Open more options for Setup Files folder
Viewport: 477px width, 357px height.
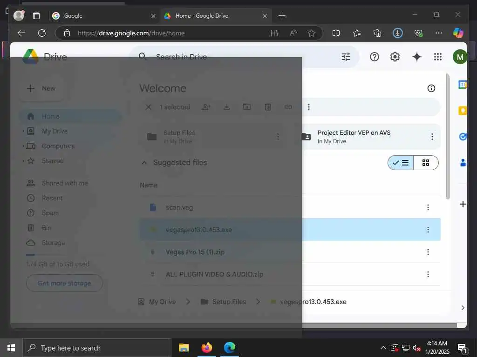(278, 137)
